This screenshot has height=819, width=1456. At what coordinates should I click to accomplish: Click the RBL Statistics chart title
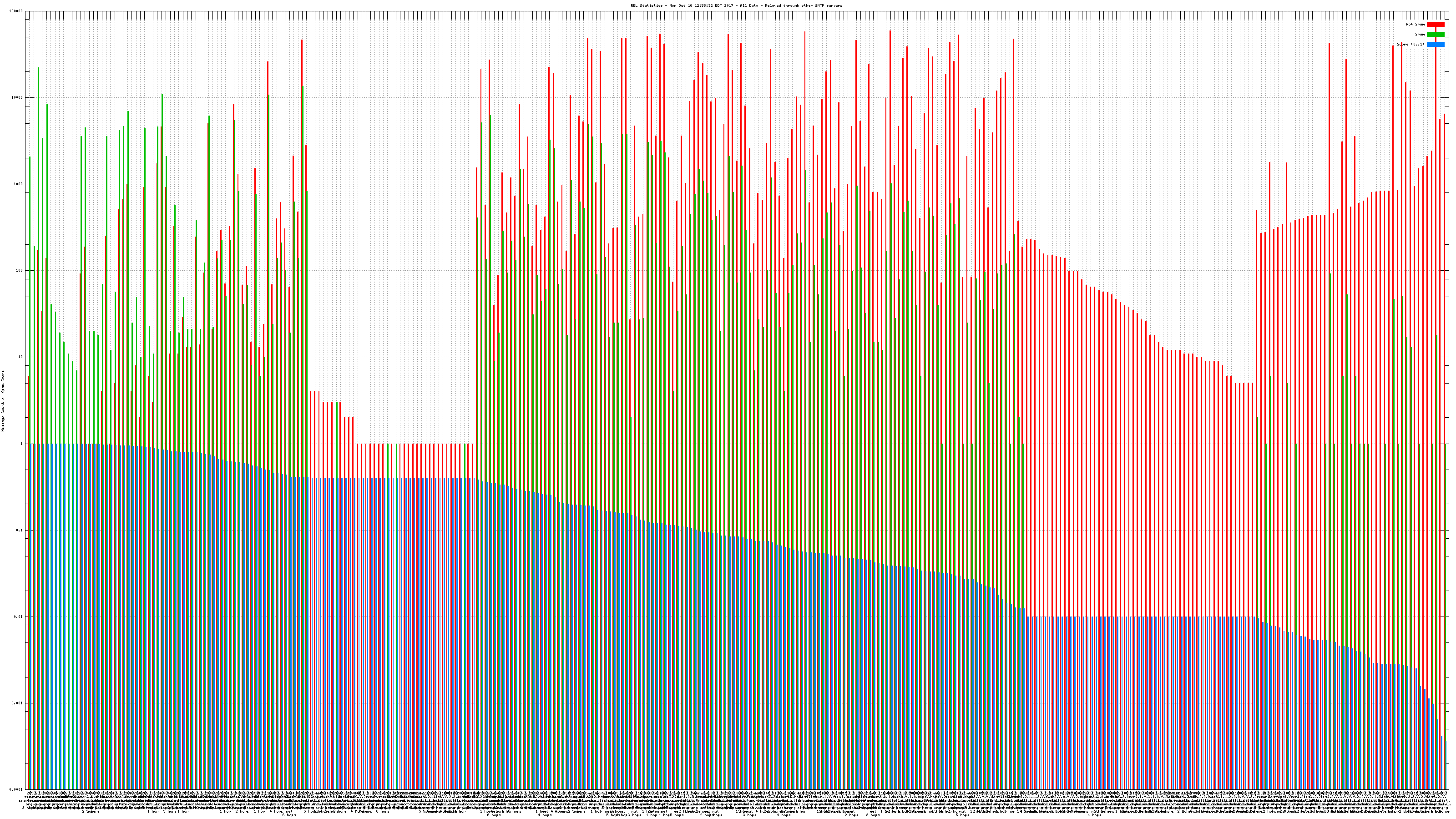(736, 5)
